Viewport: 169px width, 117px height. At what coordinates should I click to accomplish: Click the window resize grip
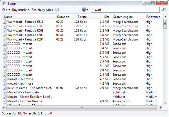pyautogui.click(x=166, y=114)
